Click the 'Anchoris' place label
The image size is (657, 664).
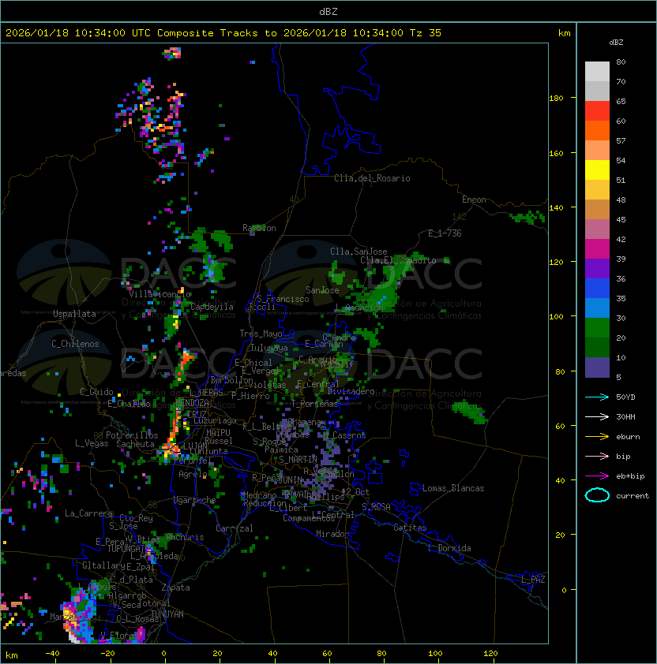click(185, 537)
